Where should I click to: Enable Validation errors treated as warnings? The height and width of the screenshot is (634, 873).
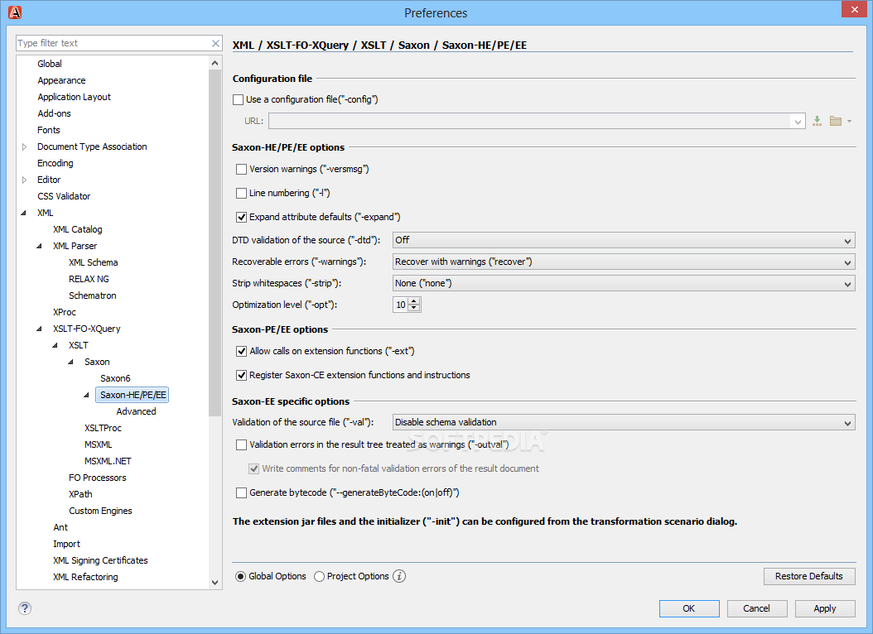241,444
